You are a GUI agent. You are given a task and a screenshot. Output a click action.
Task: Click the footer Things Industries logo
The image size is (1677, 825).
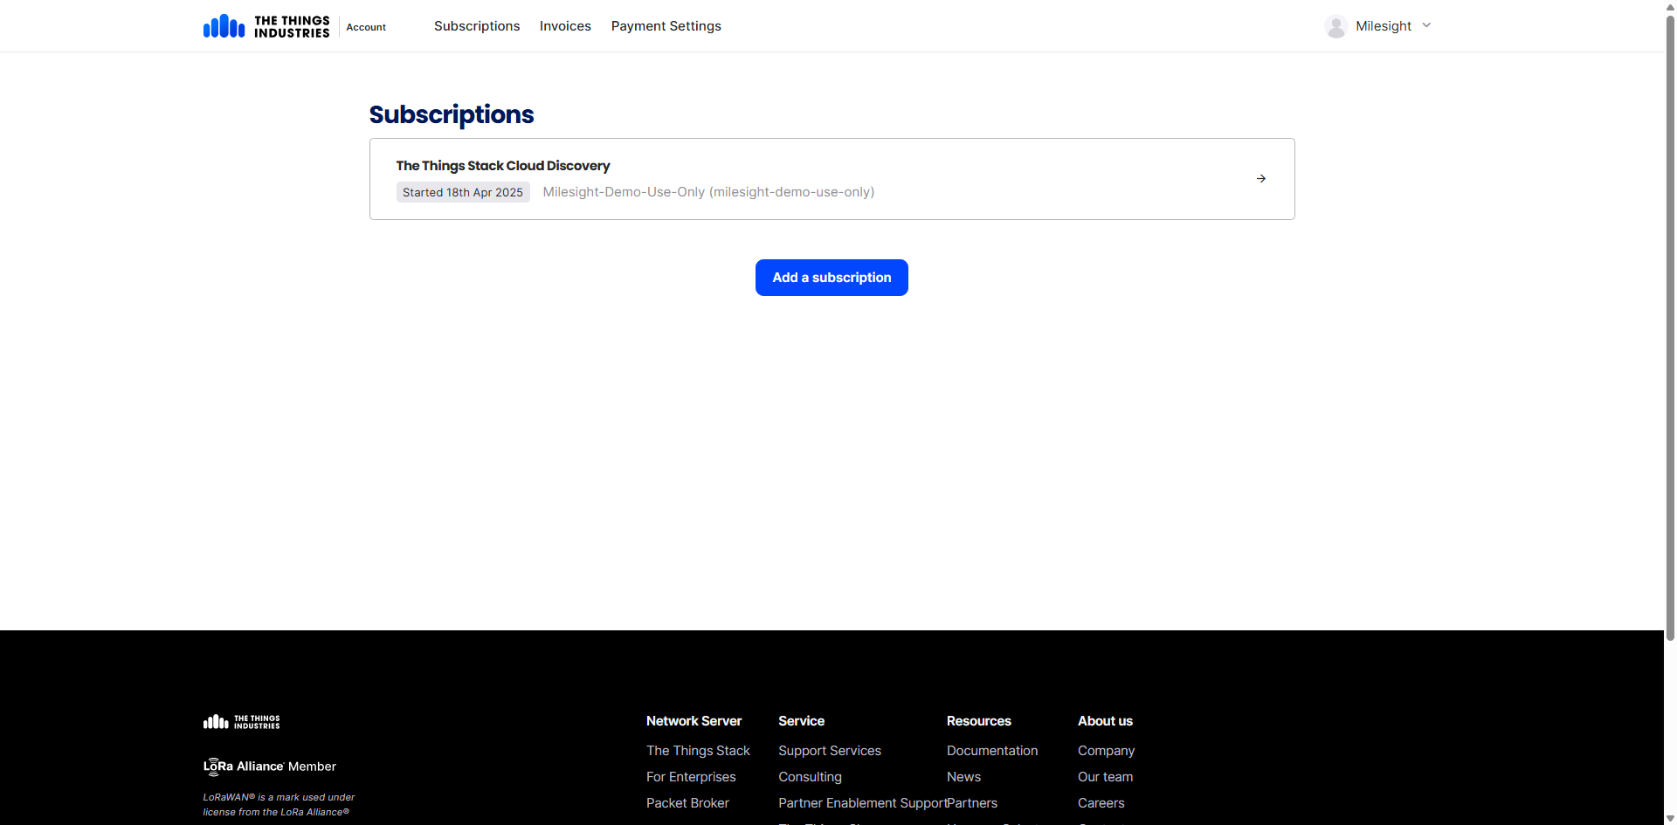pyautogui.click(x=242, y=722)
